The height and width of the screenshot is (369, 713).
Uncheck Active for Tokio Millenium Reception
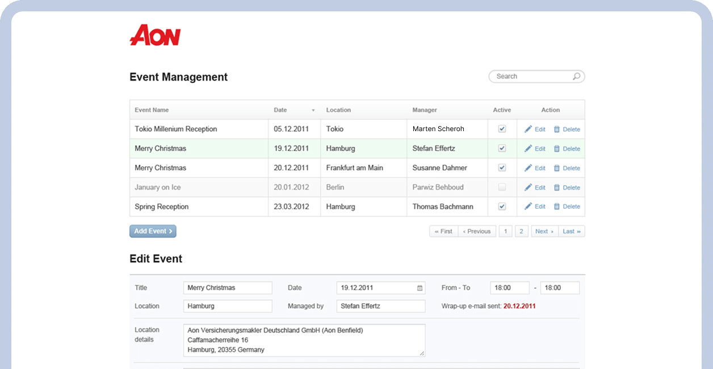[502, 129]
